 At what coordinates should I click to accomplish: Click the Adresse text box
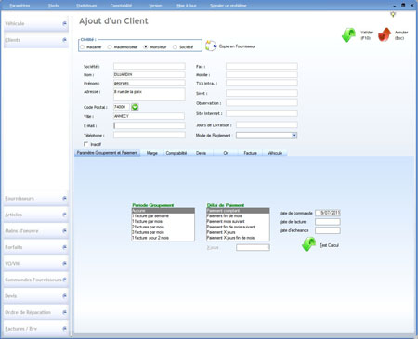pyautogui.click(x=150, y=94)
